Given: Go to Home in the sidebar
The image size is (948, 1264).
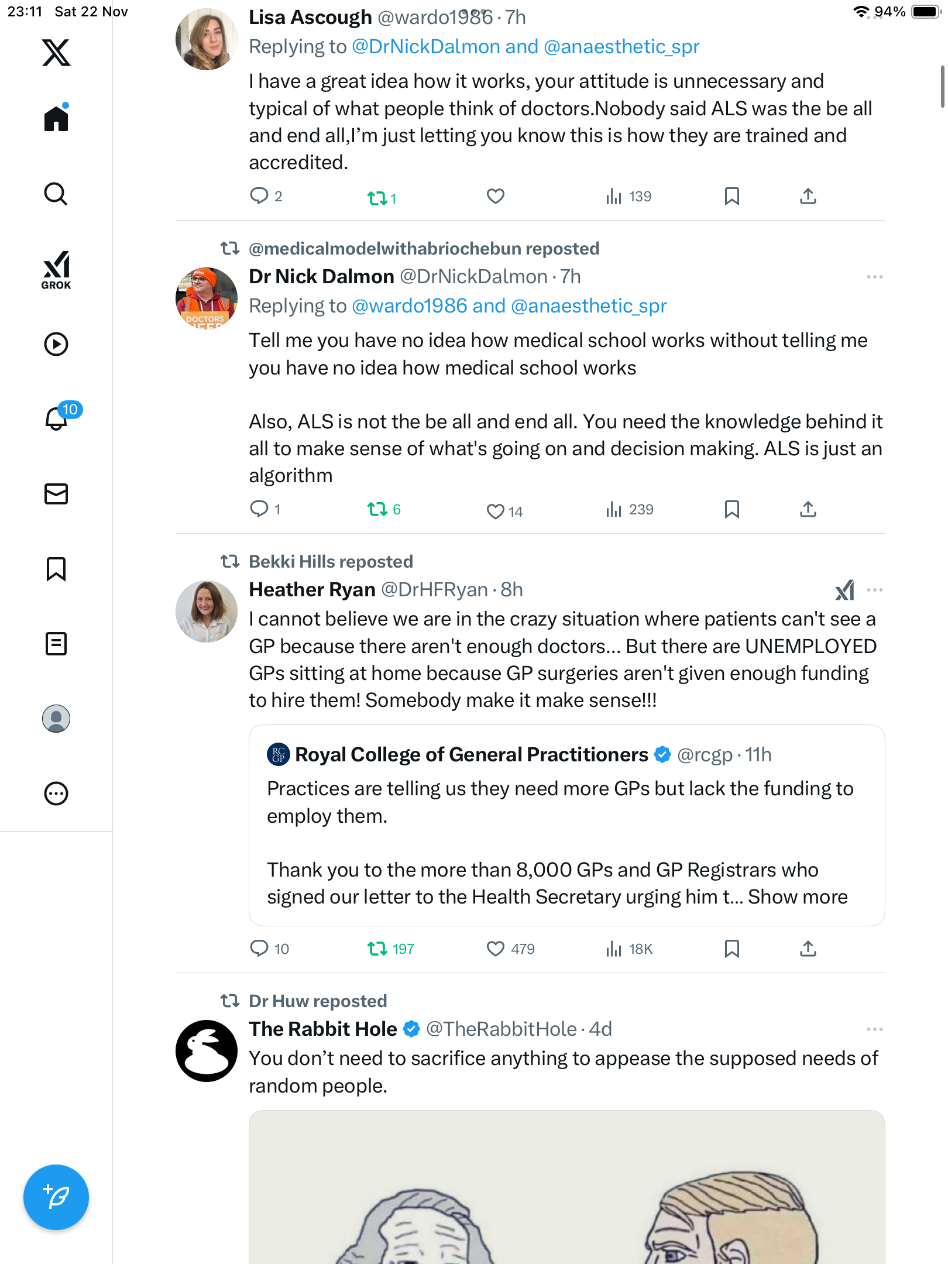Looking at the screenshot, I should pos(56,118).
